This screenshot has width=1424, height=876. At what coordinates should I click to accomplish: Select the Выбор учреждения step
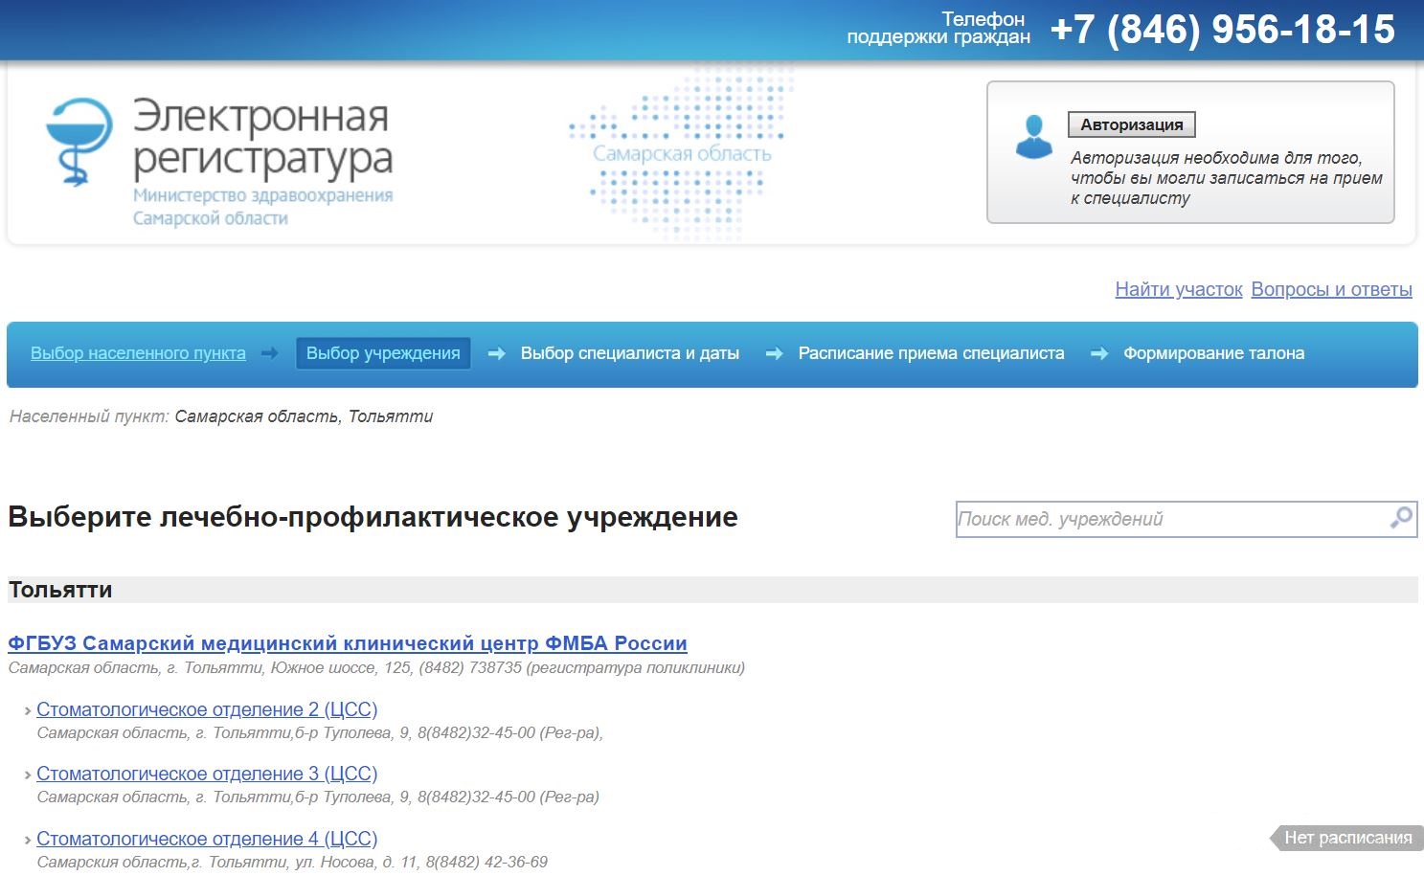click(383, 353)
